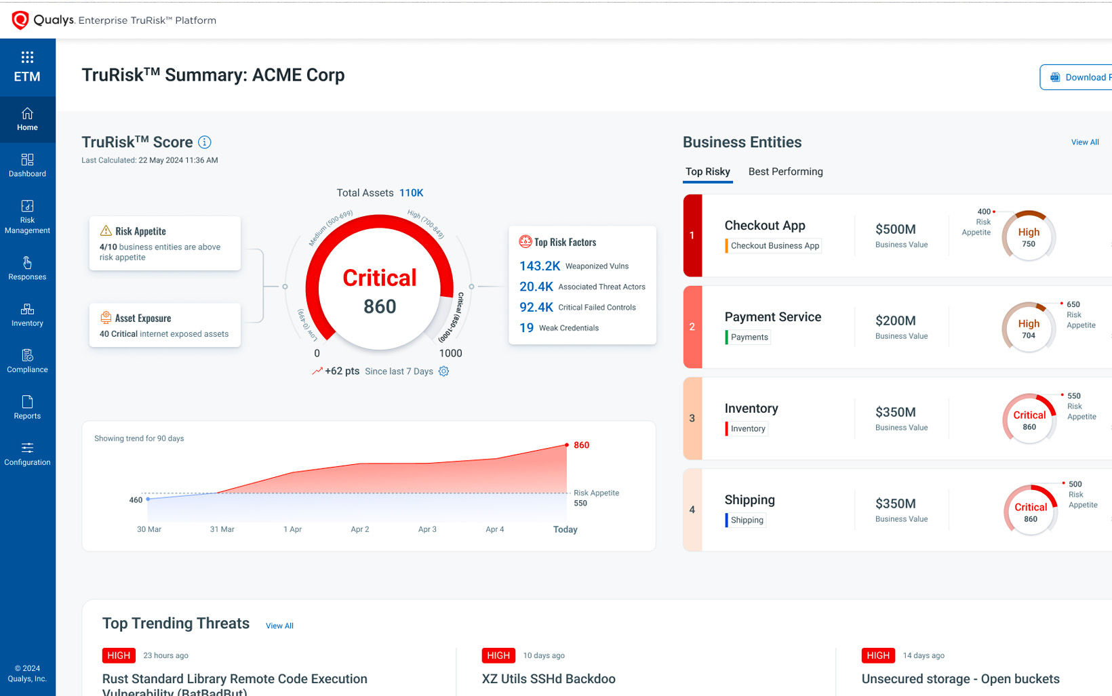Open the Dashboard sidebar item

click(x=27, y=165)
